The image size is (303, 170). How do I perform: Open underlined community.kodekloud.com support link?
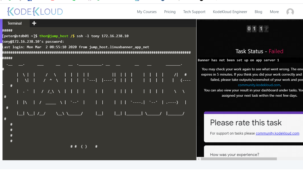pyautogui.click(x=277, y=133)
